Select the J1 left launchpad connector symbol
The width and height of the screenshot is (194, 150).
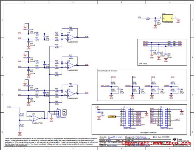(127, 117)
